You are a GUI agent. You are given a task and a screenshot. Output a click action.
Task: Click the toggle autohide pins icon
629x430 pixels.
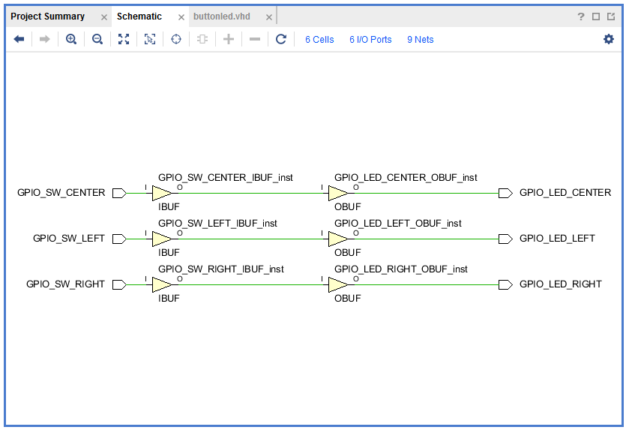(x=202, y=39)
